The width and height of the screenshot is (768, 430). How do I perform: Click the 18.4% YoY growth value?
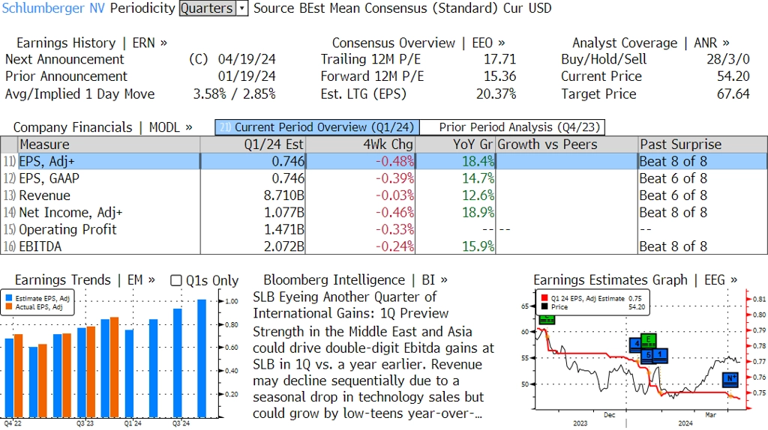[478, 161]
